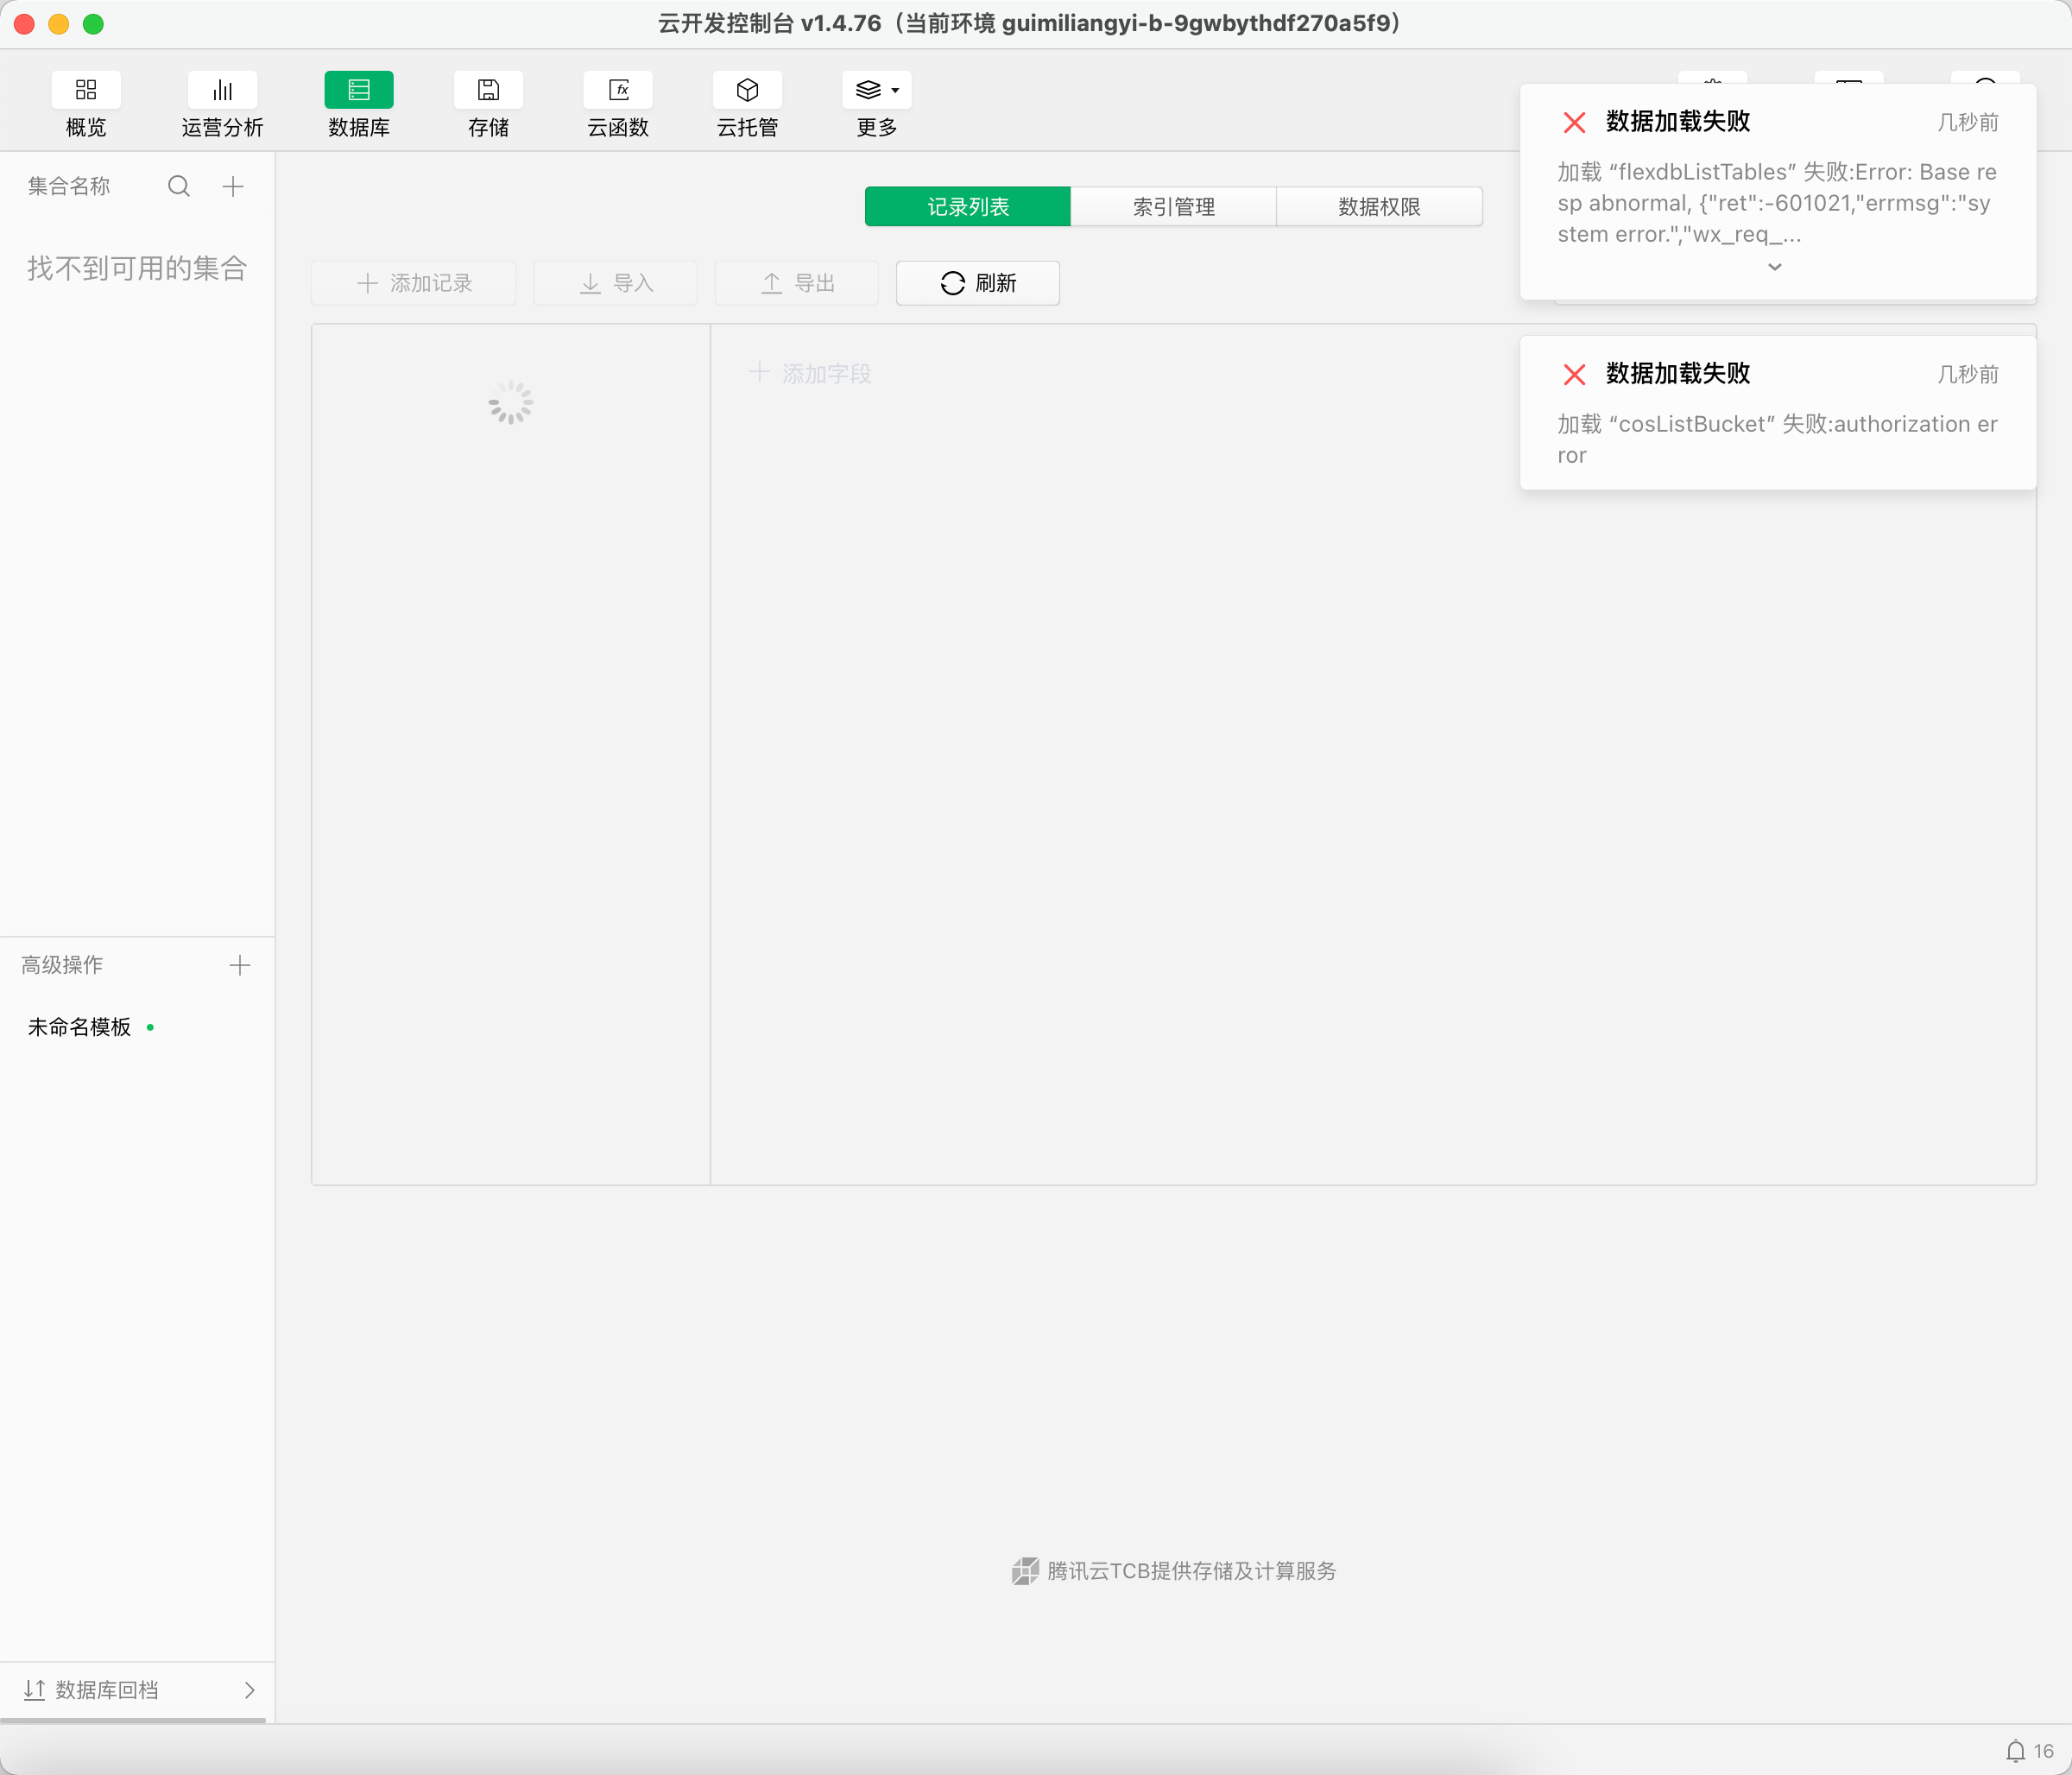Expand the flexdbListTables error message chevron
The width and height of the screenshot is (2072, 1775).
tap(1775, 267)
